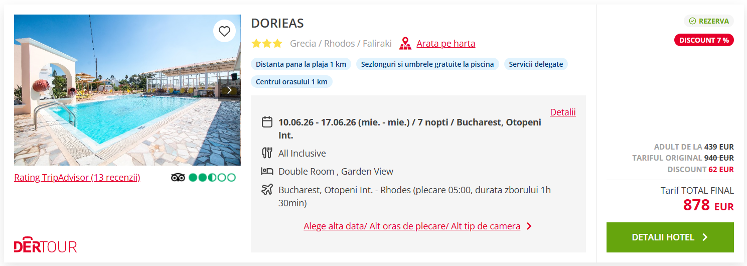Select the Distanta pana la plaja 1 km tag
Screen dimensions: 747x266
pyautogui.click(x=301, y=64)
